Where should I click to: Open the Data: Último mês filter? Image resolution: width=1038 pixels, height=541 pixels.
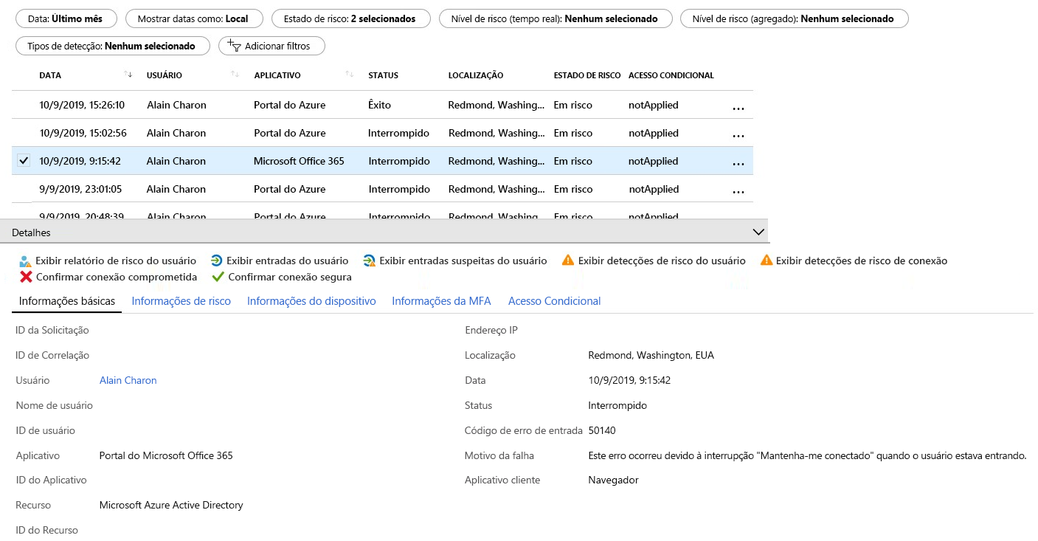(65, 18)
